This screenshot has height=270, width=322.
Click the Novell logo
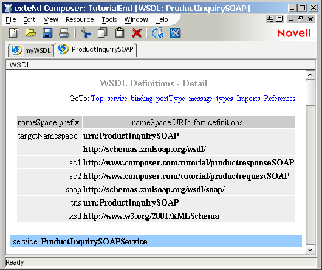click(295, 33)
